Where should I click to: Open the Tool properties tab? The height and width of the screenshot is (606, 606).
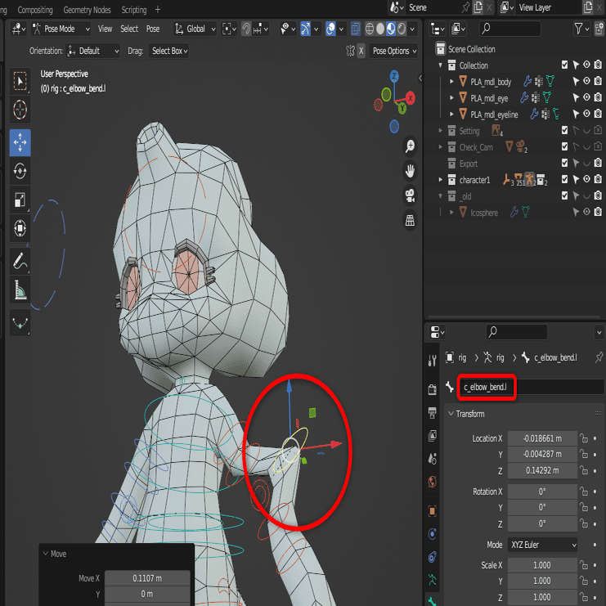433,360
